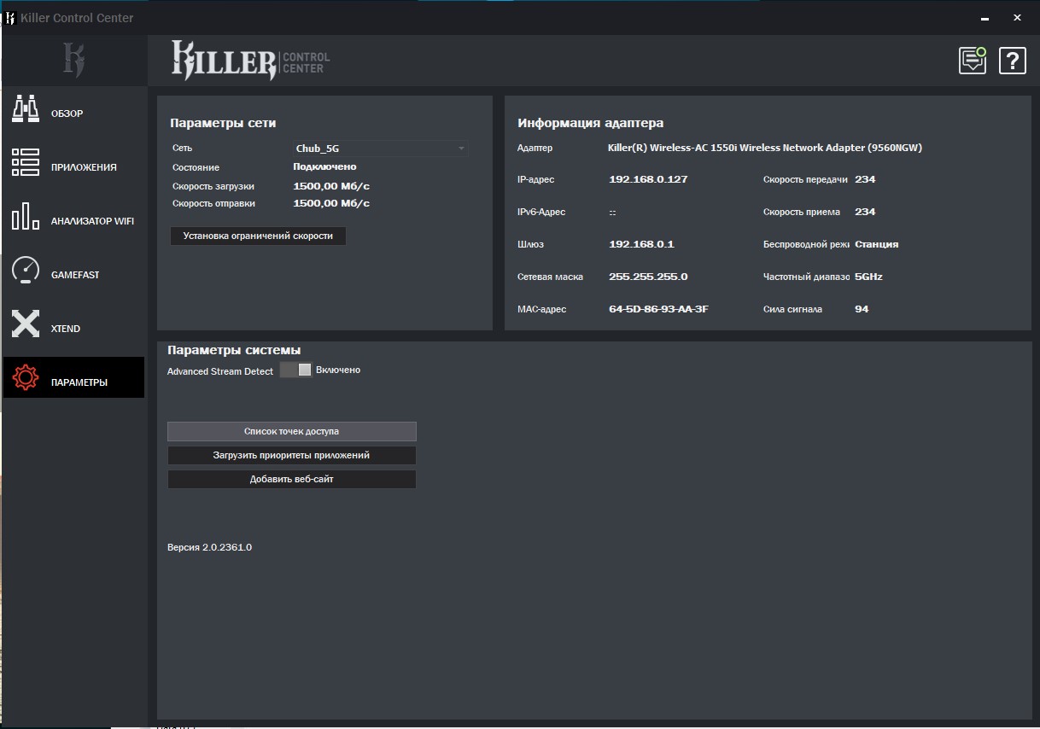The height and width of the screenshot is (729, 1040).
Task: Click the IPv6-Адрес value ::
Action: click(x=613, y=212)
